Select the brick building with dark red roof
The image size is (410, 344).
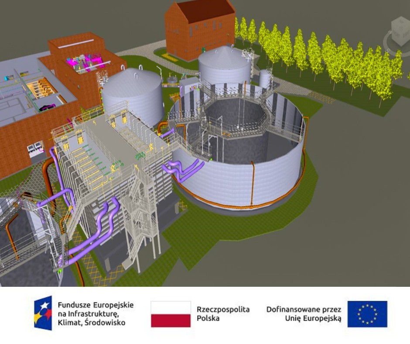(x=200, y=30)
